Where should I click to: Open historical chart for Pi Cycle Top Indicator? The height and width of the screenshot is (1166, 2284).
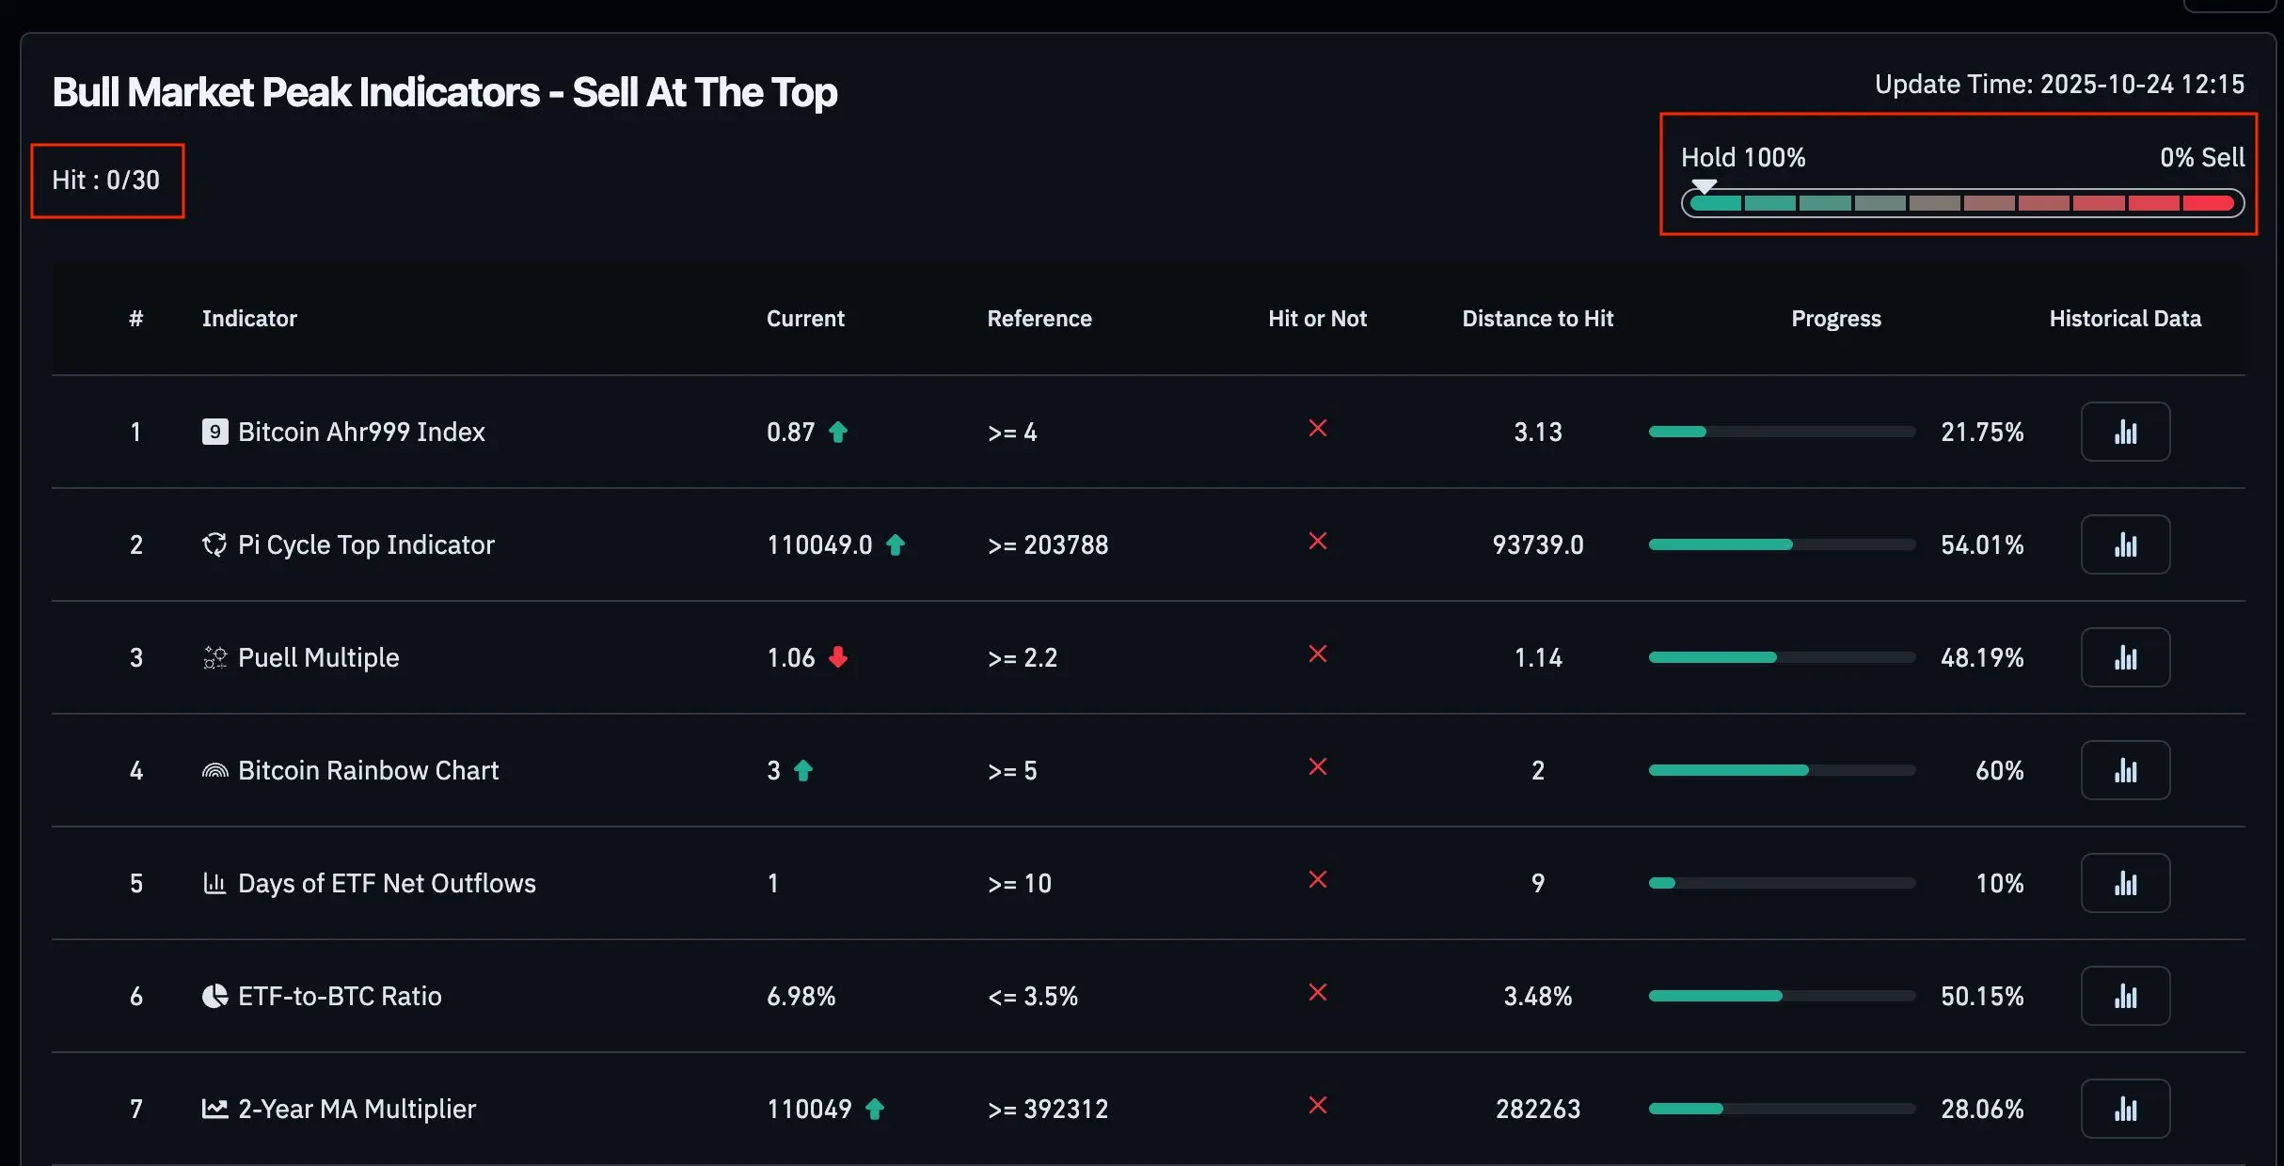[x=2124, y=544]
